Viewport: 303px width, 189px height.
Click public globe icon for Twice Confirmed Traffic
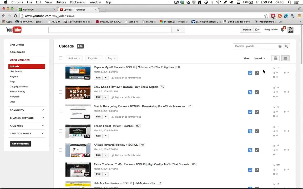[250, 170]
